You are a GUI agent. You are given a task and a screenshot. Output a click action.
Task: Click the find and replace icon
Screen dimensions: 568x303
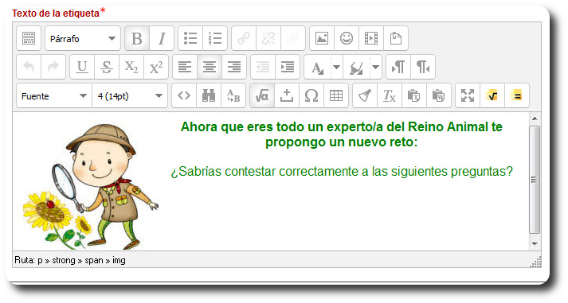tap(233, 95)
